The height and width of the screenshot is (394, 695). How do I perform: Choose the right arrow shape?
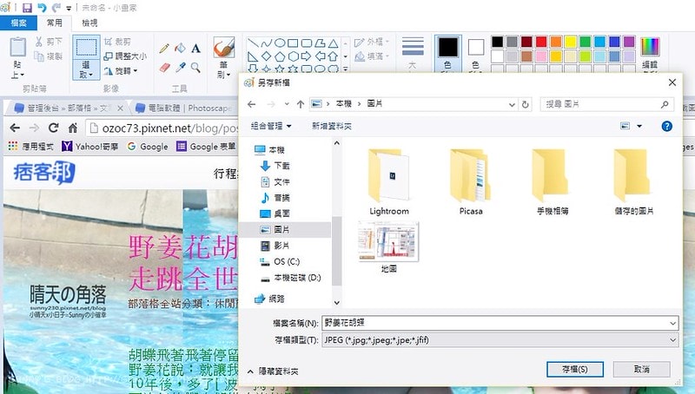(306, 56)
